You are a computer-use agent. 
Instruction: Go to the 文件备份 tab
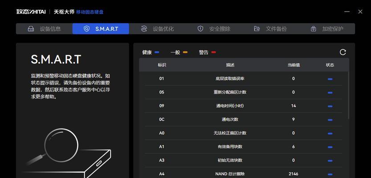(270, 29)
